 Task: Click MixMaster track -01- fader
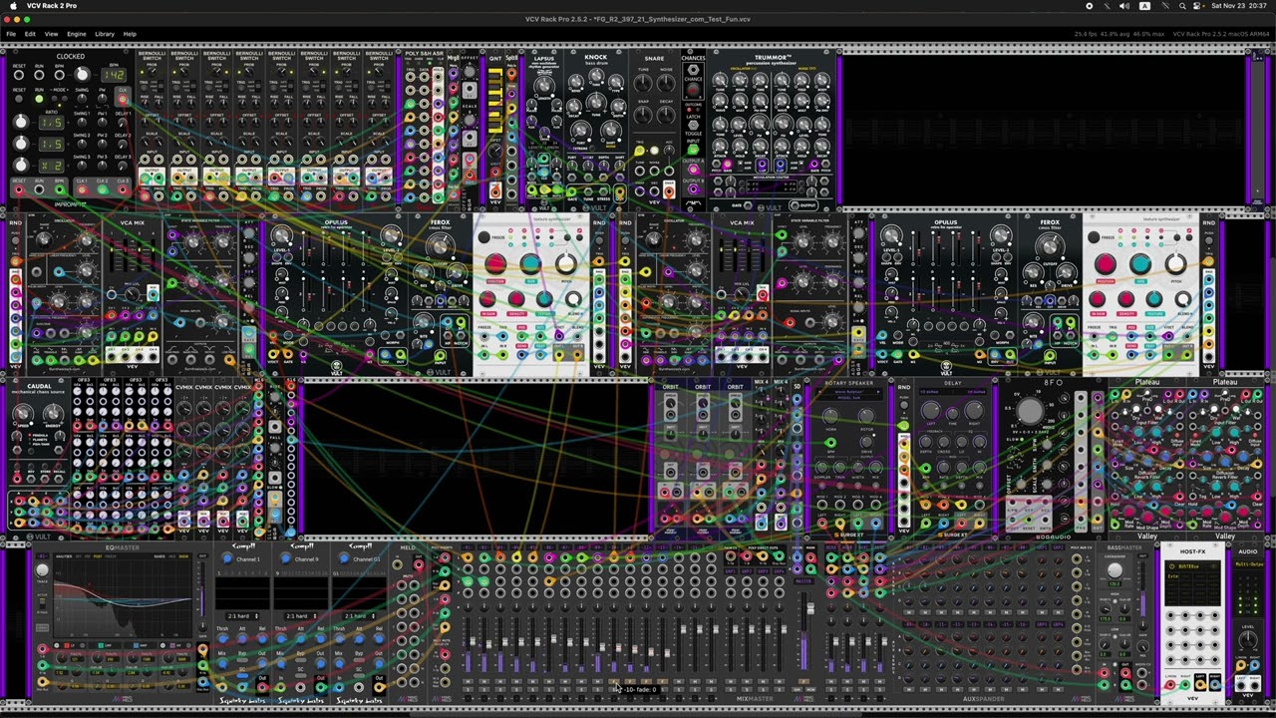click(x=473, y=641)
